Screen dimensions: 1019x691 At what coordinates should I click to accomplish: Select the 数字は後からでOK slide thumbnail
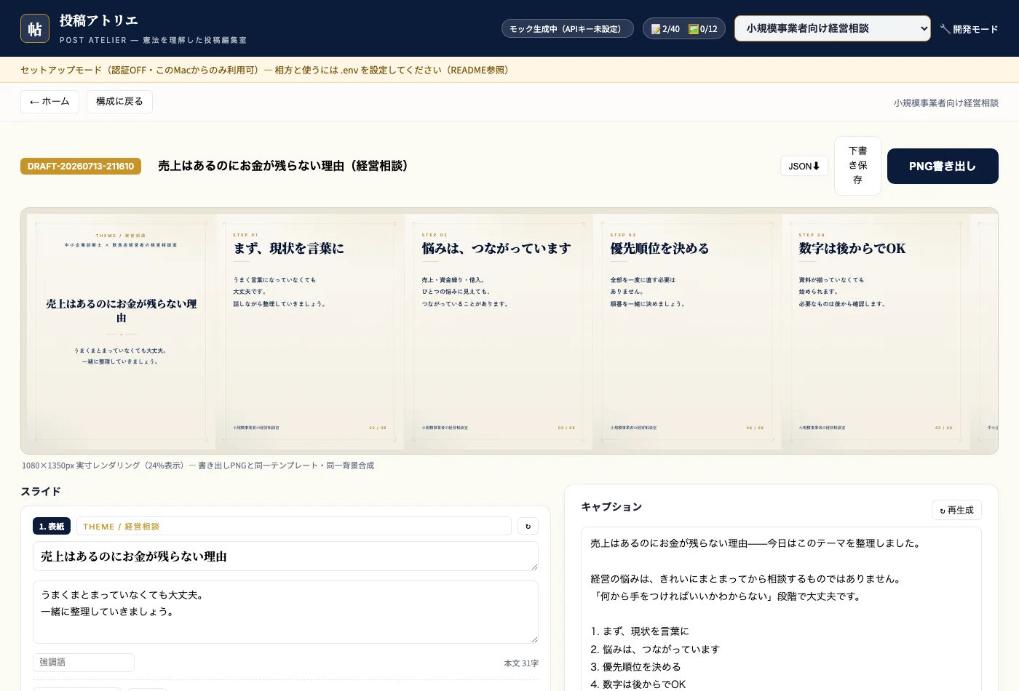(876, 331)
